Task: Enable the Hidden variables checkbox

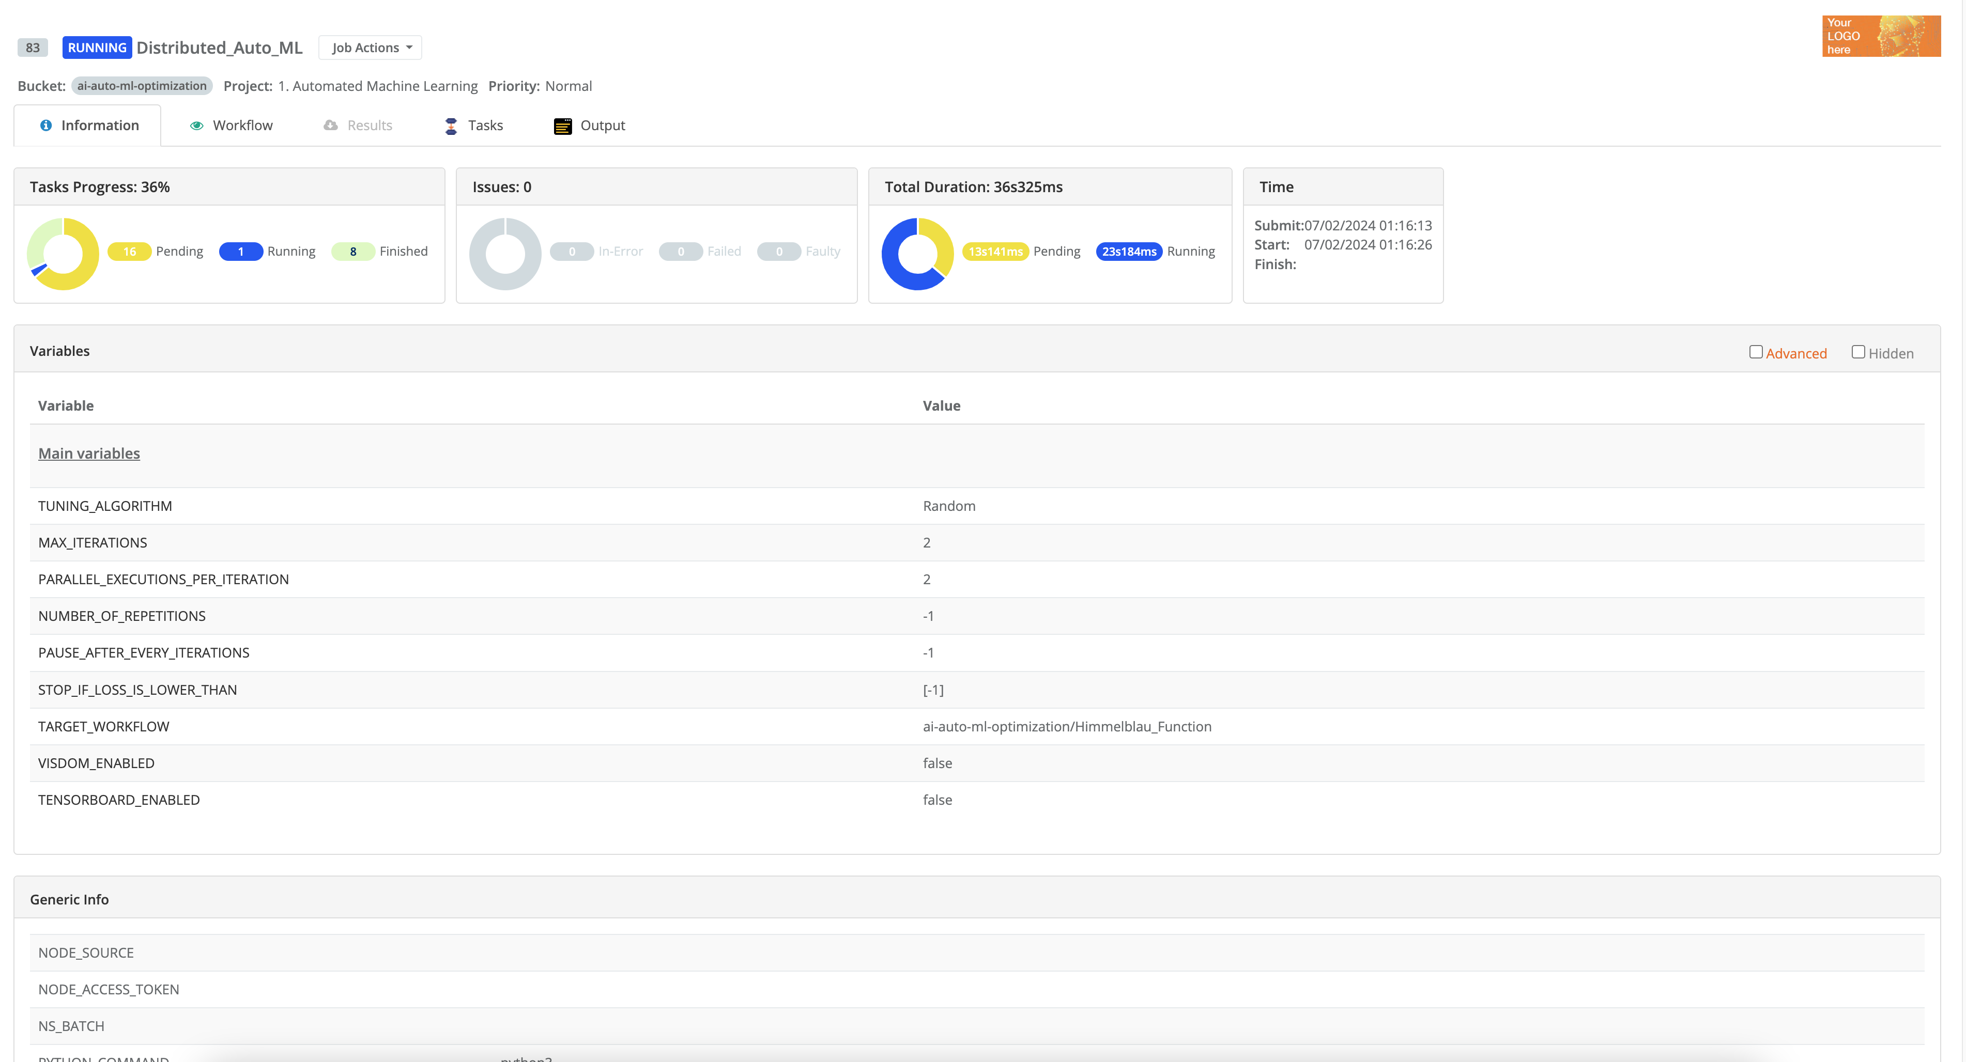Action: [x=1859, y=352]
